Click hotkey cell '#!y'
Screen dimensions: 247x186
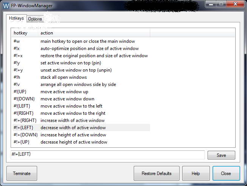17,63
